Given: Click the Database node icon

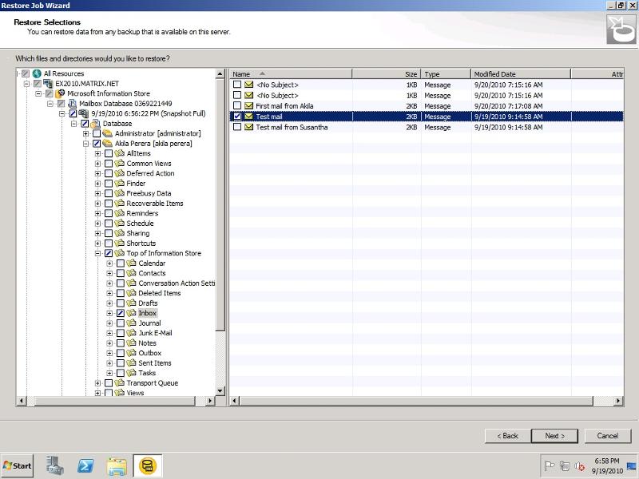Looking at the screenshot, I should point(96,124).
